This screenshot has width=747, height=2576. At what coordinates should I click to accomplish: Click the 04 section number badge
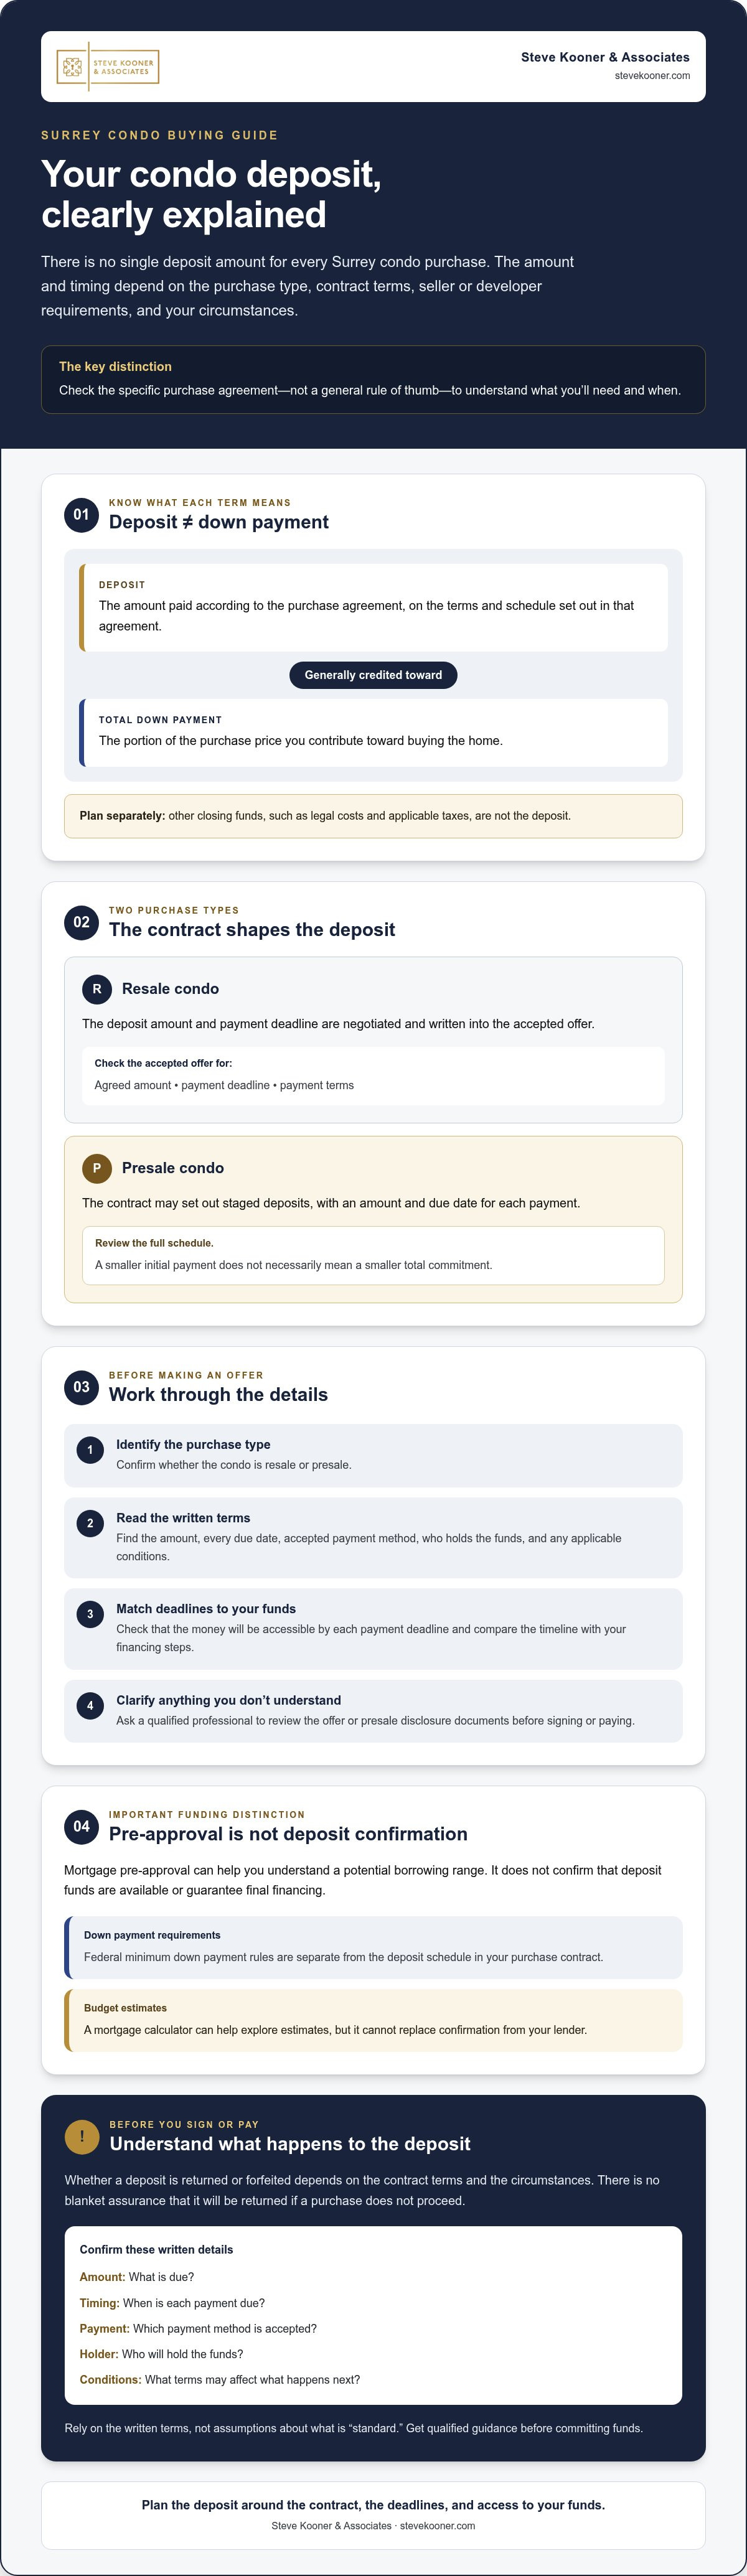pyautogui.click(x=81, y=1826)
